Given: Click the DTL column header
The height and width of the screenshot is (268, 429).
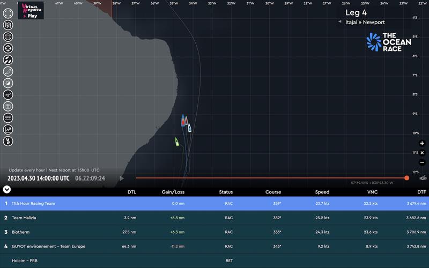Looking at the screenshot, I should (x=132, y=192).
